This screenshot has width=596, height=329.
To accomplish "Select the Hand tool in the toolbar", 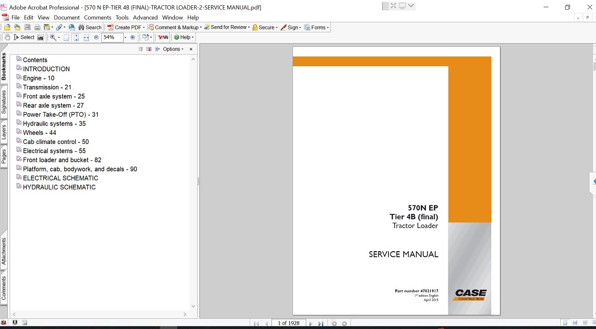I will (7, 37).
